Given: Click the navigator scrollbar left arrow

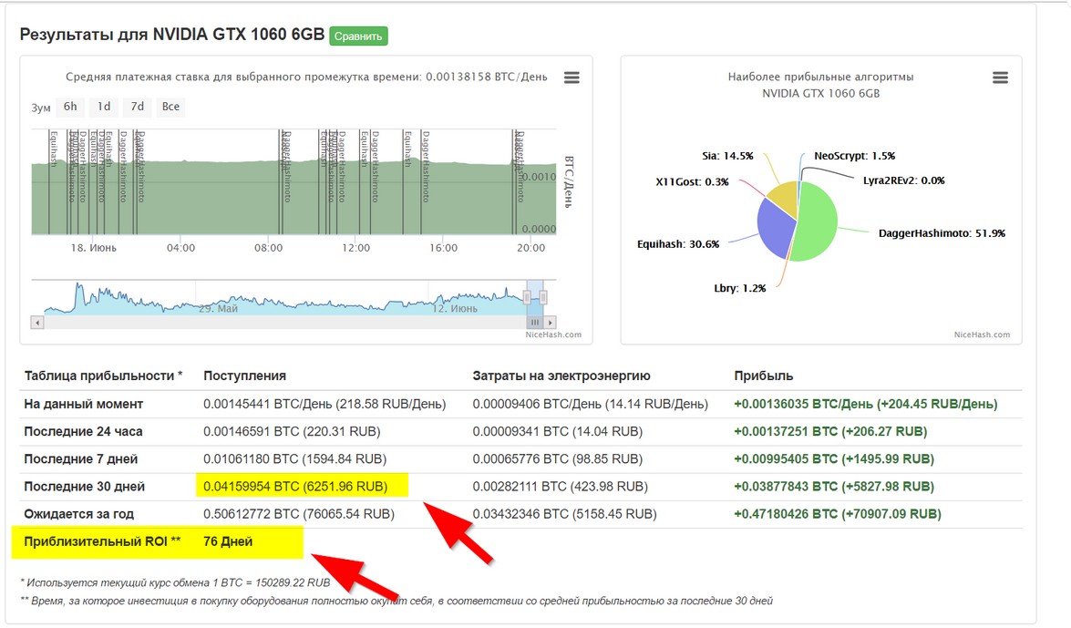Looking at the screenshot, I should (x=37, y=323).
